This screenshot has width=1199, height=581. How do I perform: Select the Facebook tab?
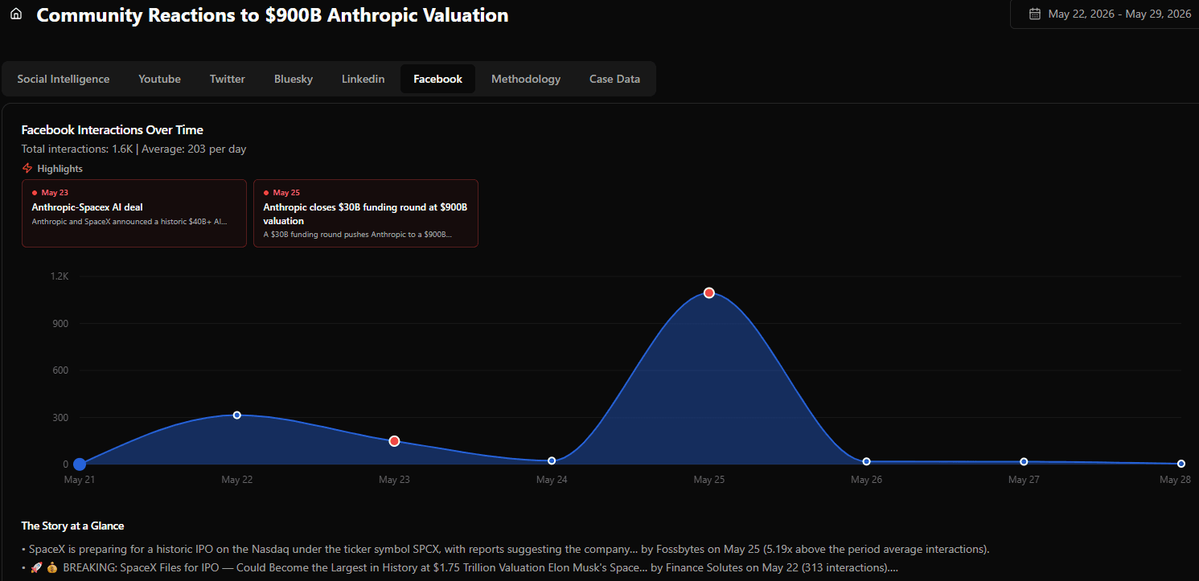coord(437,79)
